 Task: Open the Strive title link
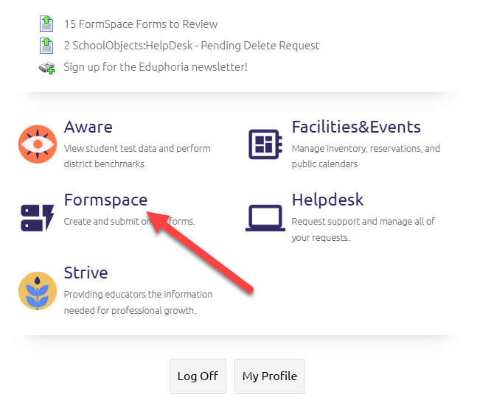coord(86,273)
